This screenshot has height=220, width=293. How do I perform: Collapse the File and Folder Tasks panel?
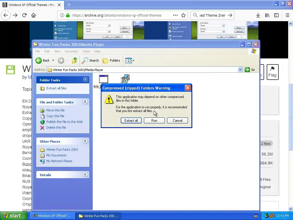point(85,102)
